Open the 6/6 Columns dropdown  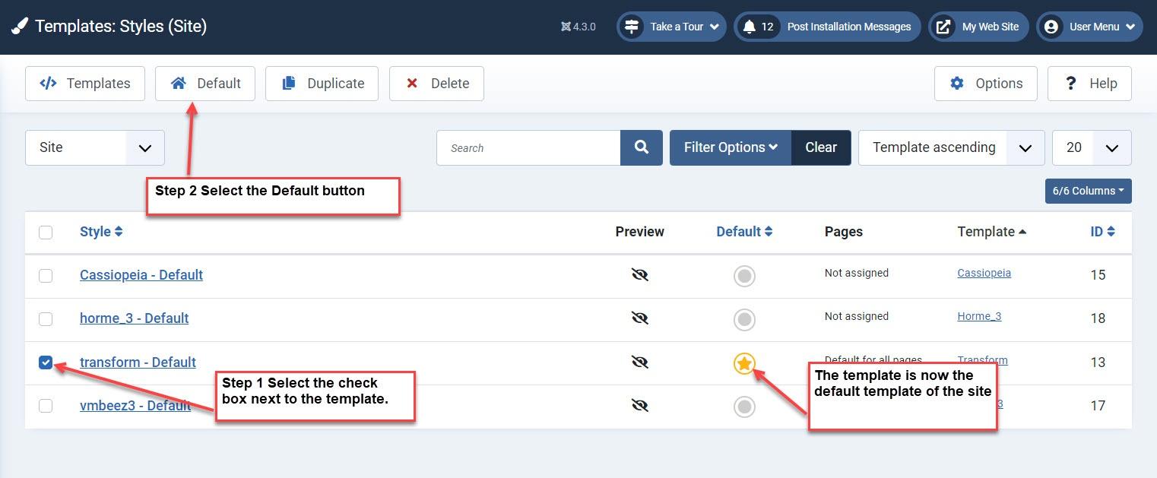[1089, 191]
